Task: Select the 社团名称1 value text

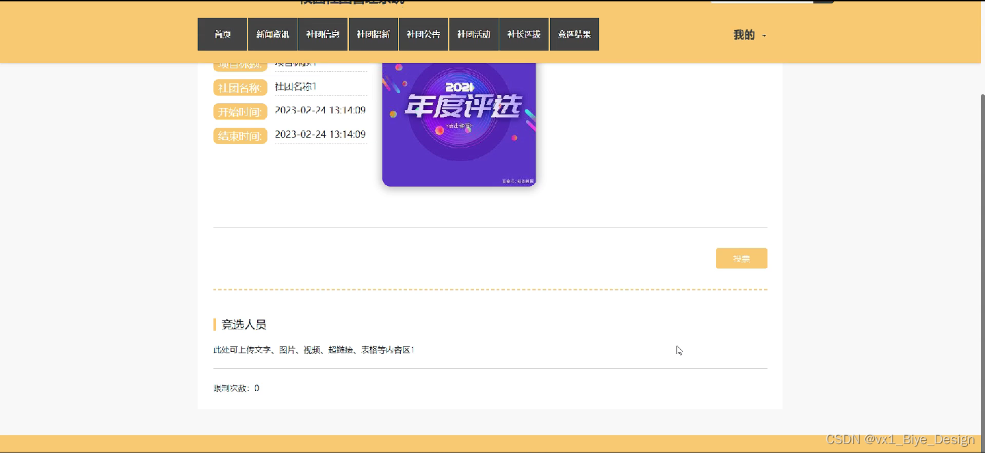Action: (295, 87)
